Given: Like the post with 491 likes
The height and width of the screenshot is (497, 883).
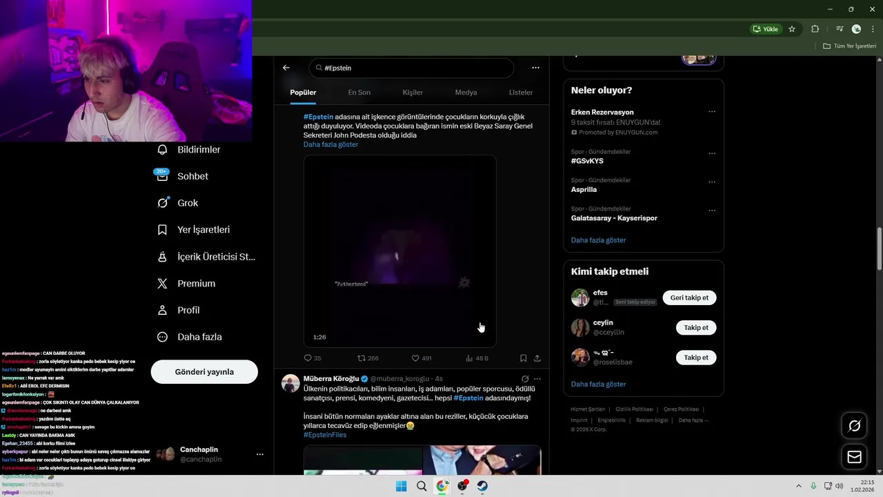Looking at the screenshot, I should [x=421, y=358].
